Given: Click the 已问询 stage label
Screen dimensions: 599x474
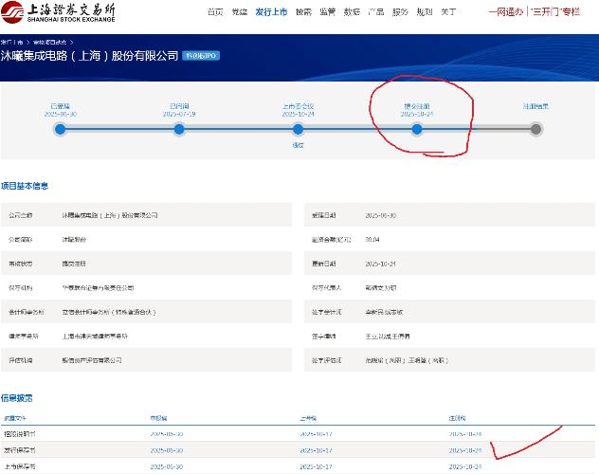Looking at the screenshot, I should 179,106.
